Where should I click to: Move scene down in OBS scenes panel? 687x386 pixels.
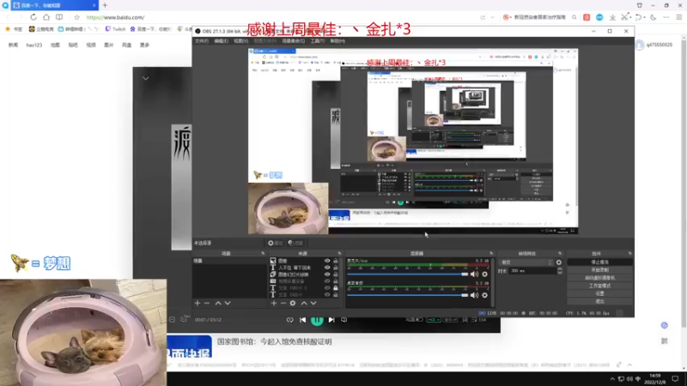228,303
